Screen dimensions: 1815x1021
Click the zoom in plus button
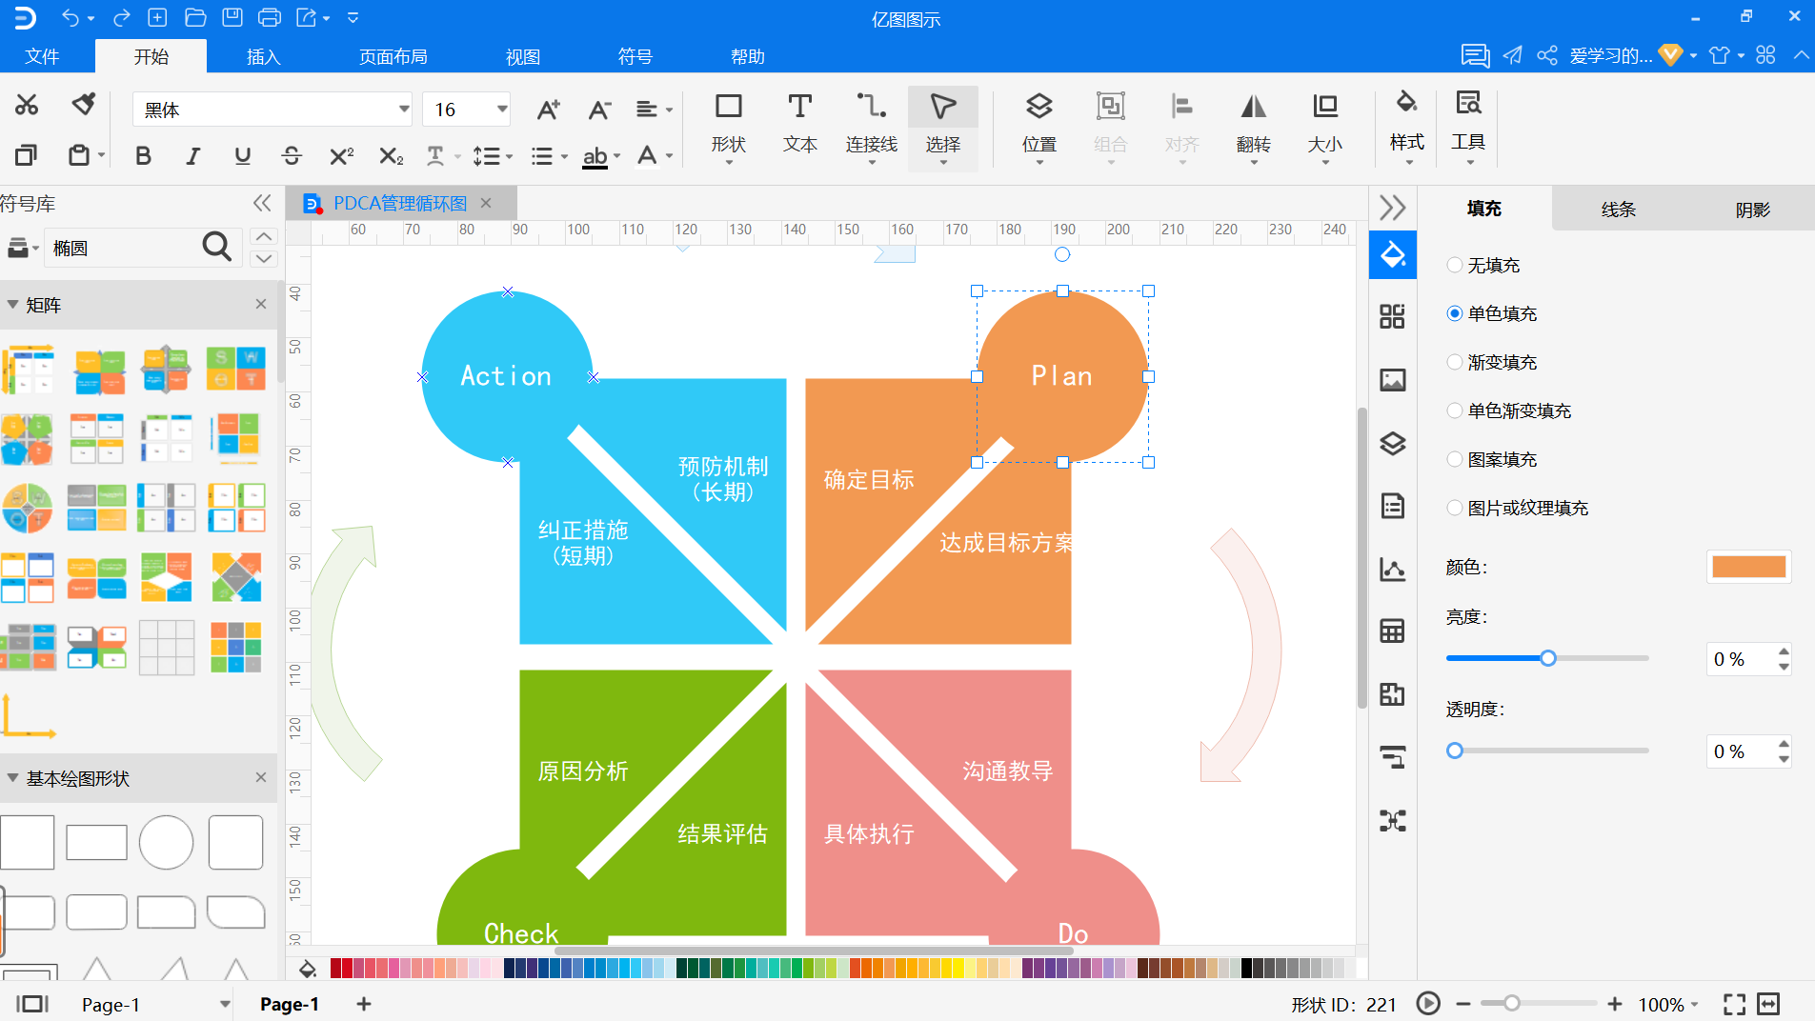(x=1615, y=1004)
